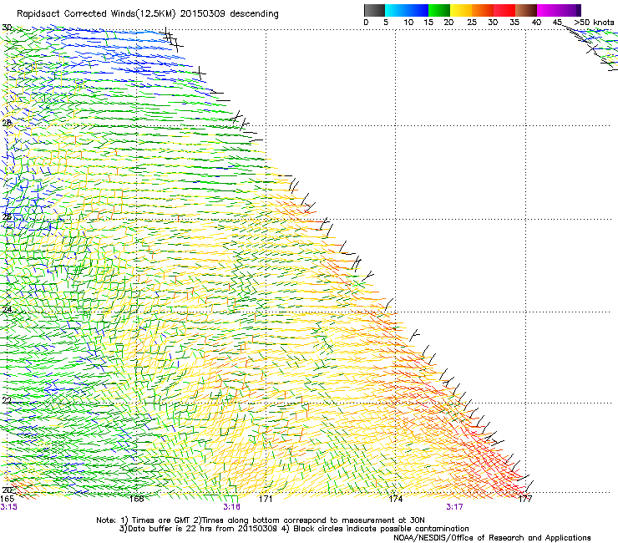Click the longitude axis label '165'

(7, 499)
